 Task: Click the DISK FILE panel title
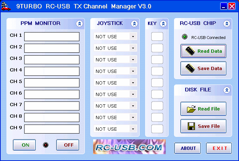(x=198, y=90)
